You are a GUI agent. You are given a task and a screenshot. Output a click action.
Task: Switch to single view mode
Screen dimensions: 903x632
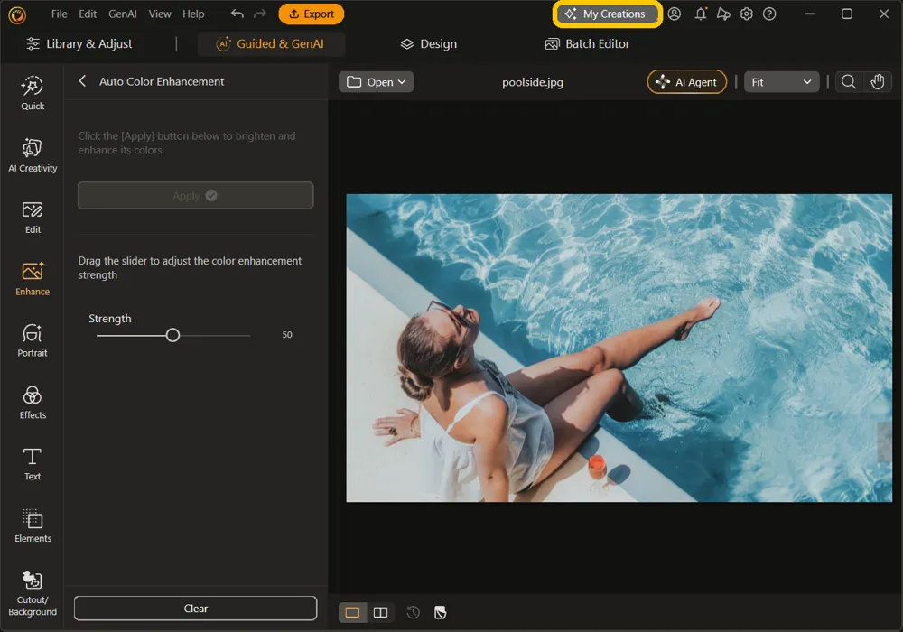pos(352,612)
